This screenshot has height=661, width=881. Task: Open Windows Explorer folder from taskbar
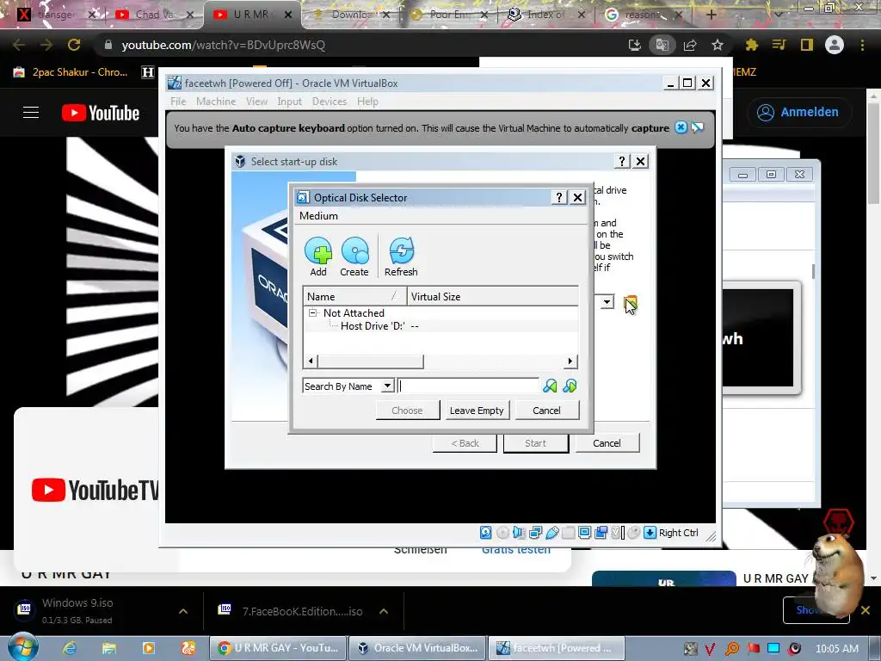click(x=109, y=648)
